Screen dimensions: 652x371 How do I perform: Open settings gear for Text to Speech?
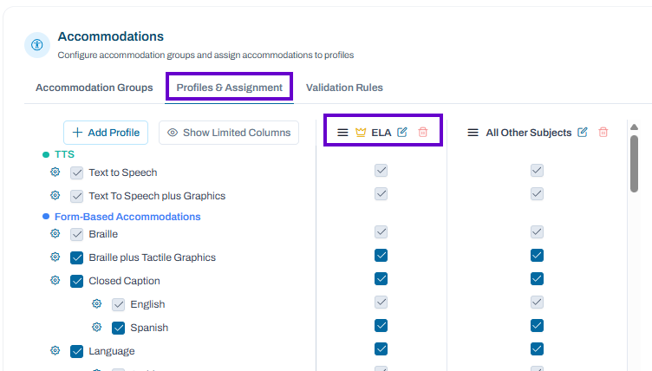55,172
